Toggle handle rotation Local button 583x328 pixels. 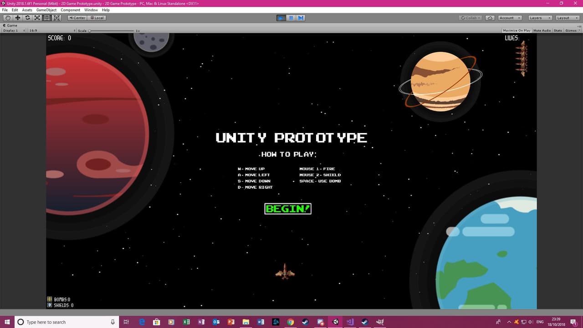pyautogui.click(x=97, y=18)
